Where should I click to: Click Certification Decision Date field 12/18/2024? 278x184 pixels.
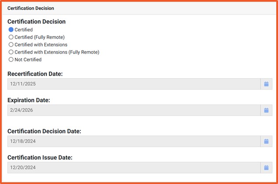pyautogui.click(x=132, y=141)
